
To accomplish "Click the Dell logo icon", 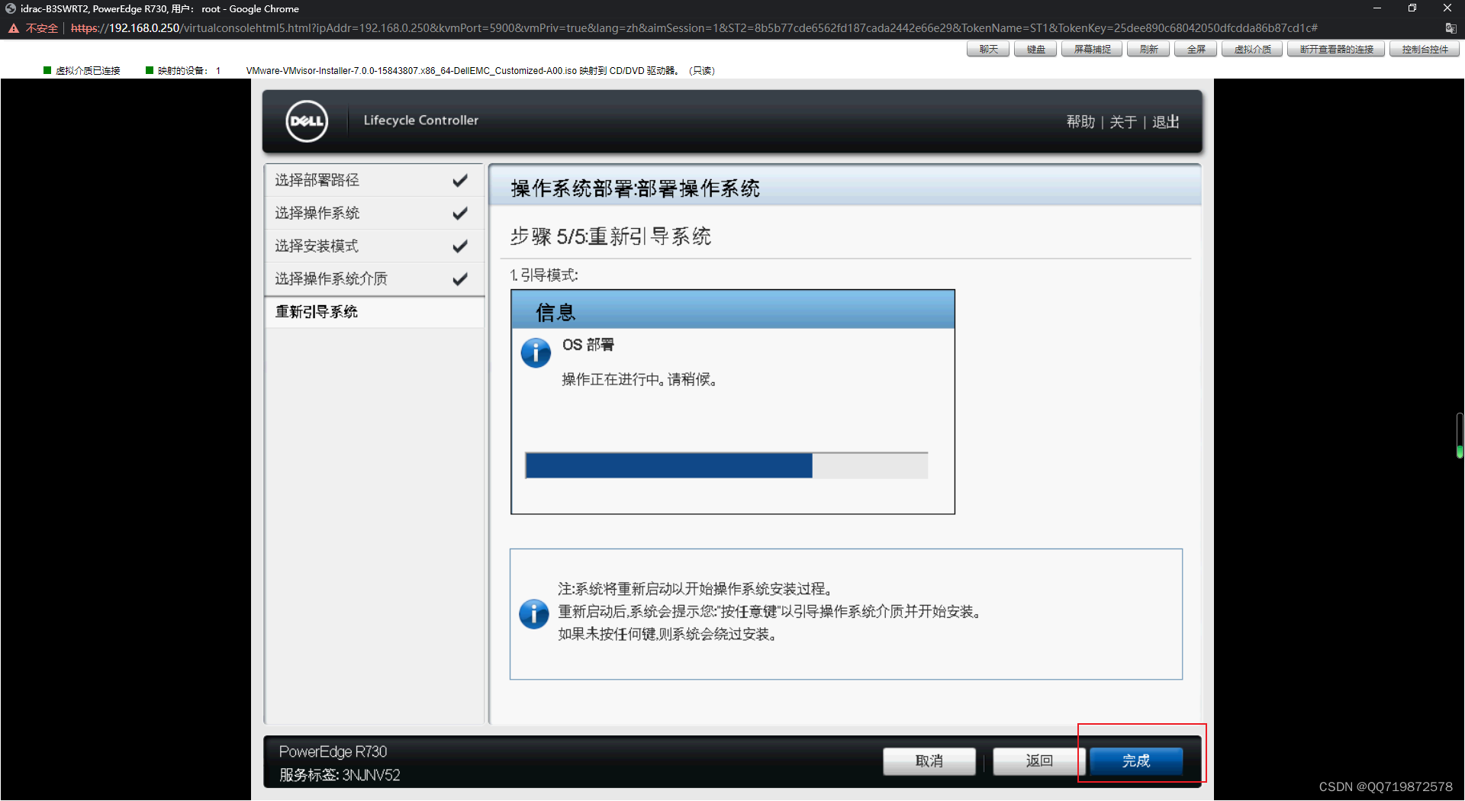I will tap(307, 121).
